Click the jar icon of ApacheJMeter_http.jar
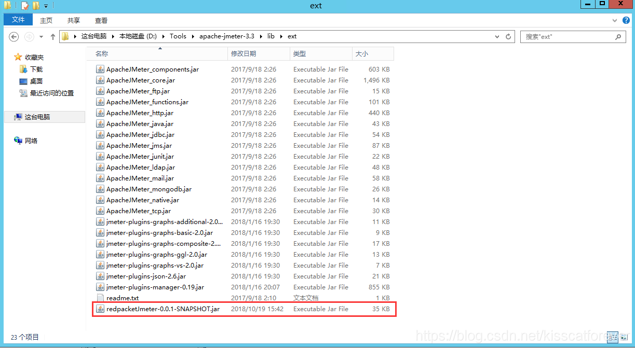Image resolution: width=635 pixels, height=348 pixels. [x=100, y=113]
